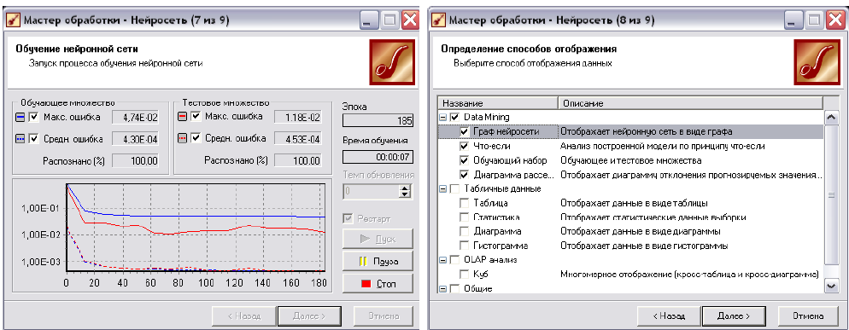Minimize the 7 из 9 wizard window

368,20
